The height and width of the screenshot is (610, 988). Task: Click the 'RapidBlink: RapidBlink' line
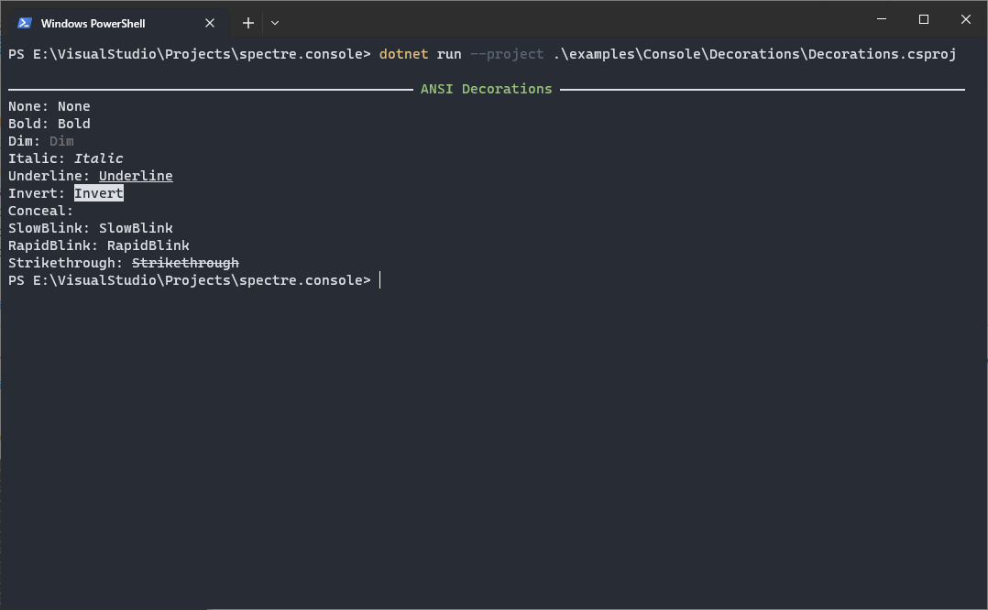(x=99, y=245)
